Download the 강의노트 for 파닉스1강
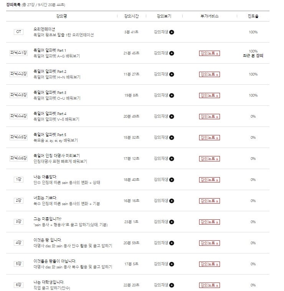 (x=209, y=53)
